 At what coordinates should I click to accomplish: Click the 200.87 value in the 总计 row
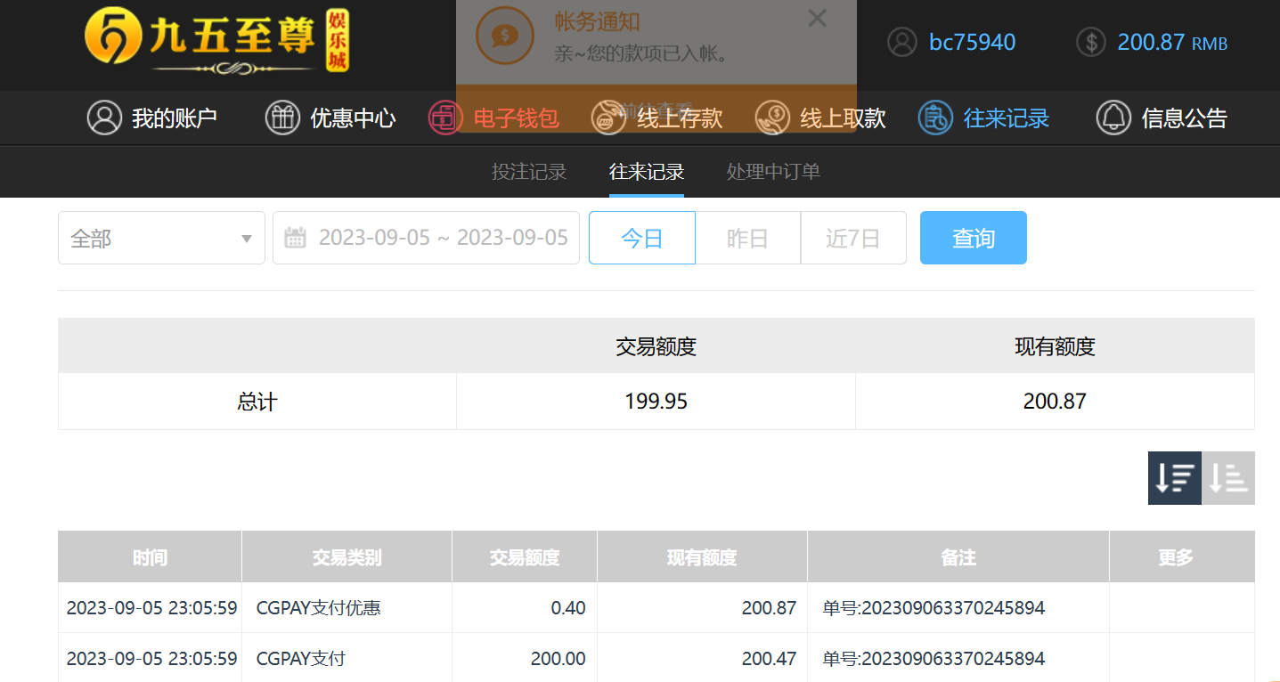click(1055, 402)
